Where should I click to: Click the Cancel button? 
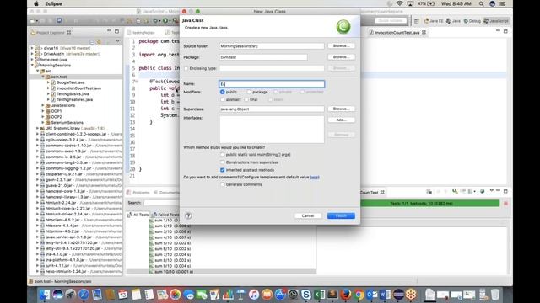(x=307, y=215)
